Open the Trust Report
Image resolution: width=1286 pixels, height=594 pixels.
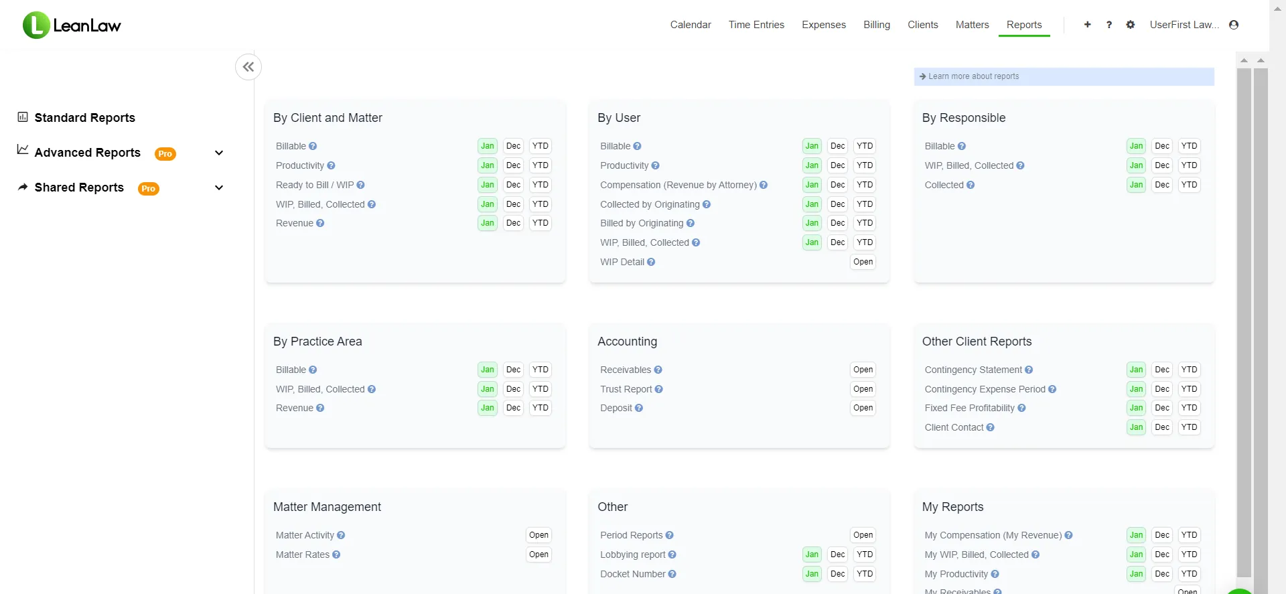863,389
